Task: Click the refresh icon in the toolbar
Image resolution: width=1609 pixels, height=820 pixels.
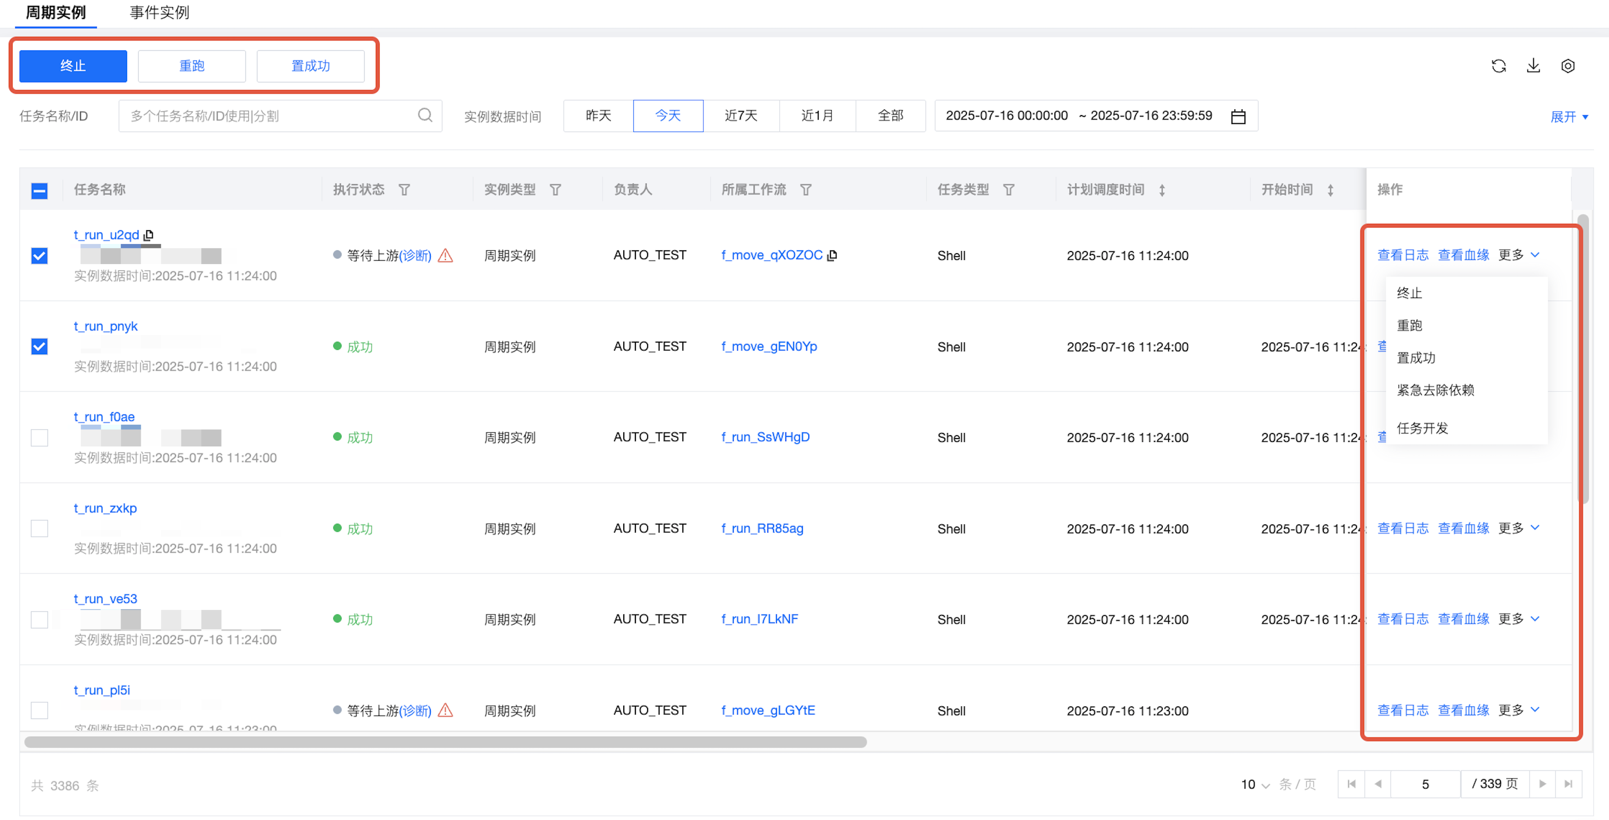Action: click(1498, 65)
